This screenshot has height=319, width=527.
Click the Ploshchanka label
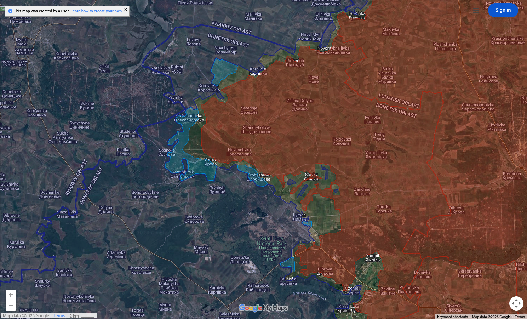pyautogui.click(x=445, y=46)
